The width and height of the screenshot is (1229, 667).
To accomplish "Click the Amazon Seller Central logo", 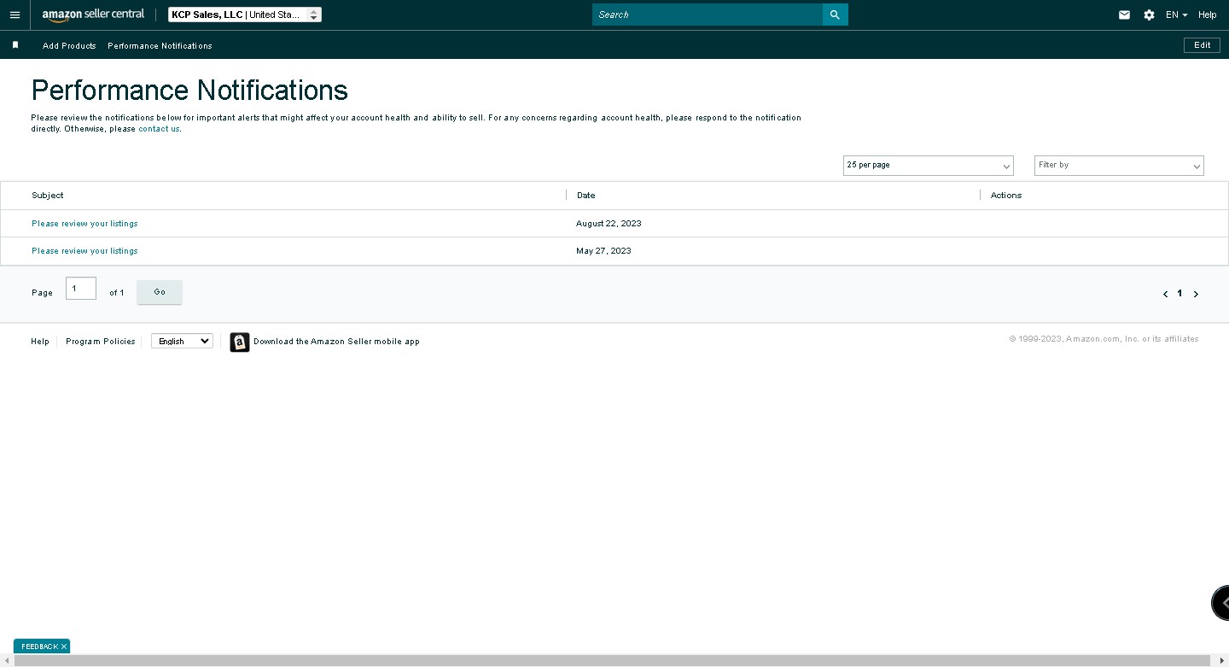I will 93,15.
